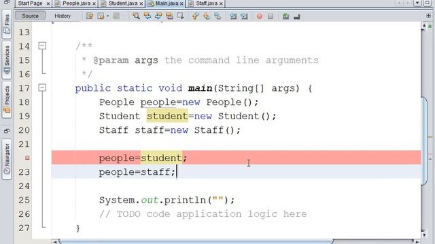The image size is (435, 244).
Task: Click the Find Selection magnifier icon
Action: (x=136, y=16)
